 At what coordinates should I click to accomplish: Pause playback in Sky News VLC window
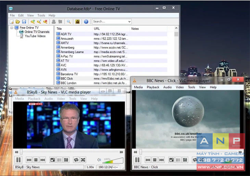pos(18,160)
